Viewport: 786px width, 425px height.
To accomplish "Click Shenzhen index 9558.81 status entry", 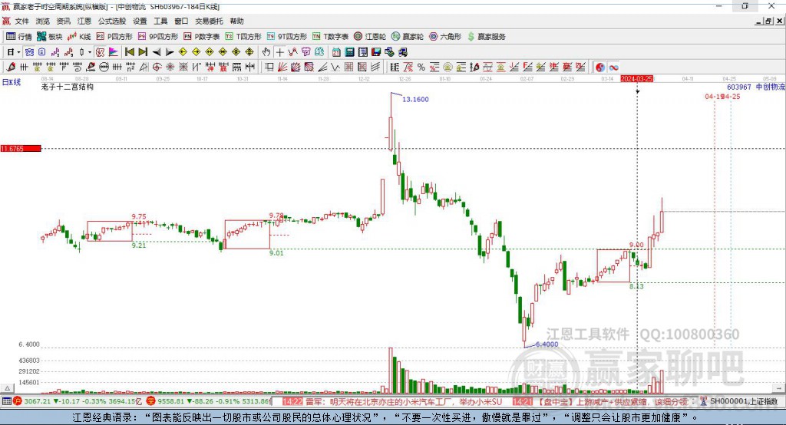I will tap(208, 401).
